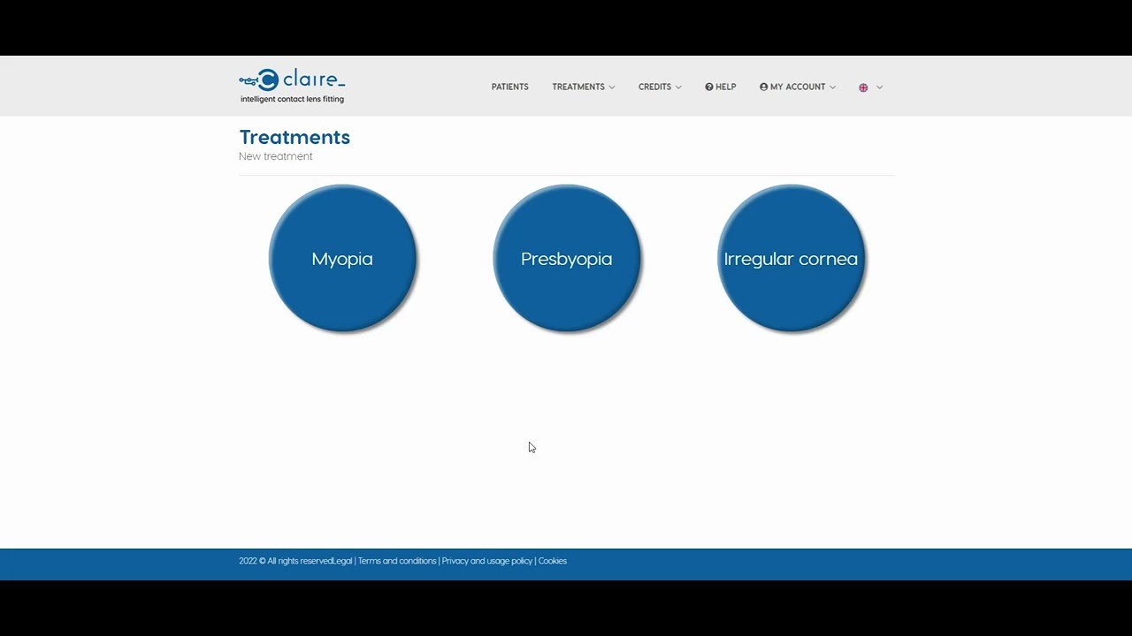This screenshot has height=636, width=1132.
Task: Click the Help question mark icon
Action: [709, 87]
